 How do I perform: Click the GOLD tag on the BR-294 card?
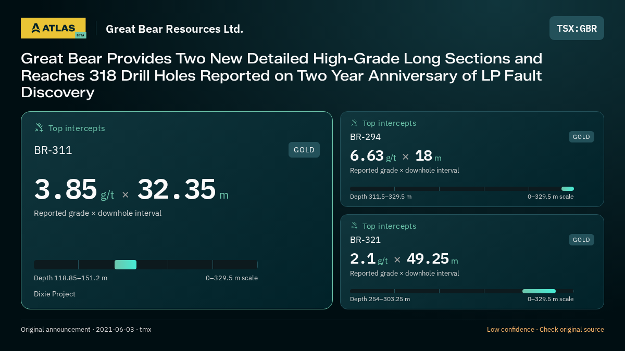pyautogui.click(x=581, y=137)
